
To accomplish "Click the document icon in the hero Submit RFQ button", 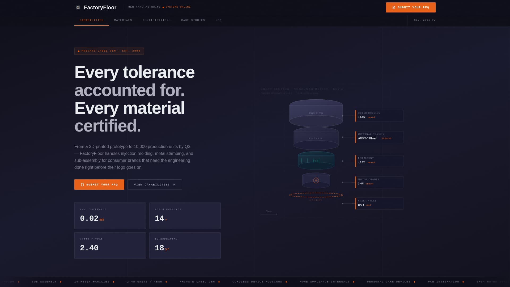I will [83, 184].
